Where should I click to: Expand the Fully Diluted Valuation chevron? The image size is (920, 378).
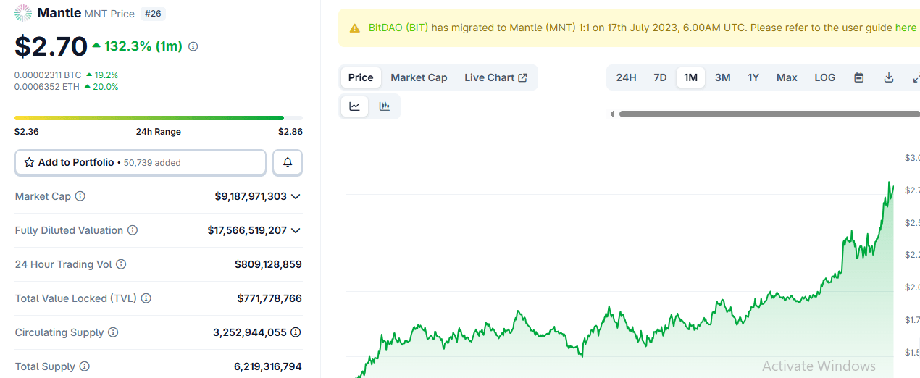pyautogui.click(x=296, y=230)
